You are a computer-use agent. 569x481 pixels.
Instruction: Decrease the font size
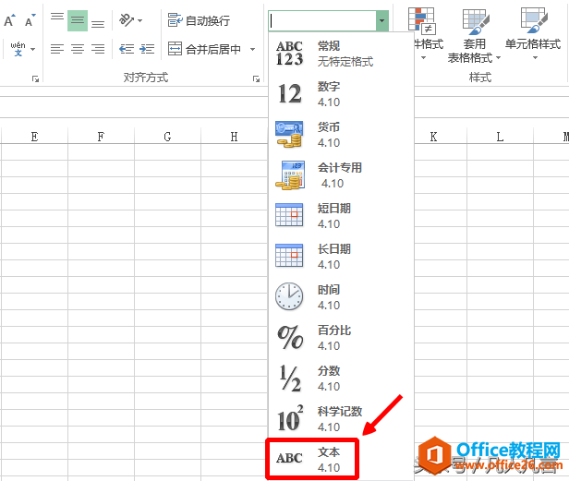pyautogui.click(x=30, y=20)
